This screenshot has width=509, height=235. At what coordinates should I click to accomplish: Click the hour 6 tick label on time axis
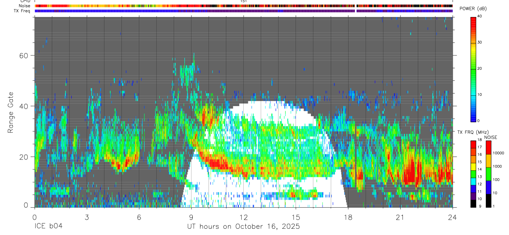click(139, 217)
